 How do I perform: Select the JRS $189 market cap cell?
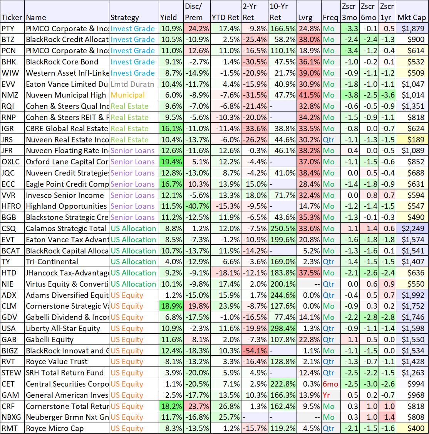pos(412,140)
